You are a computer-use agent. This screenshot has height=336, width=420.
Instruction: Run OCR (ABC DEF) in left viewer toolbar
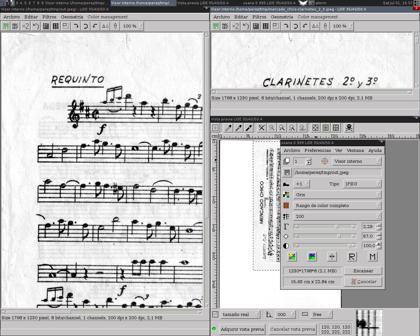[x=15, y=26]
